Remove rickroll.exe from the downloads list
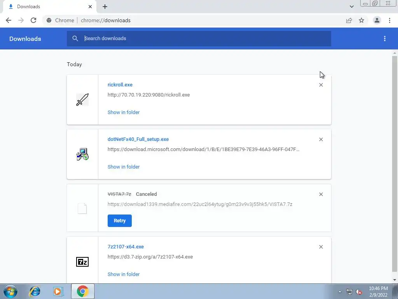 321,85
